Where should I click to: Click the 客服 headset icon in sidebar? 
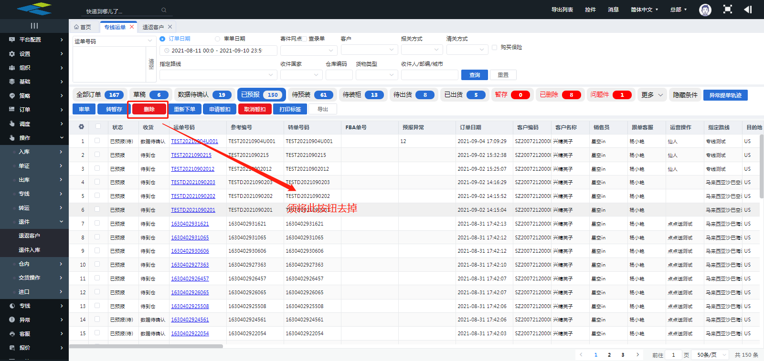[x=12, y=334]
